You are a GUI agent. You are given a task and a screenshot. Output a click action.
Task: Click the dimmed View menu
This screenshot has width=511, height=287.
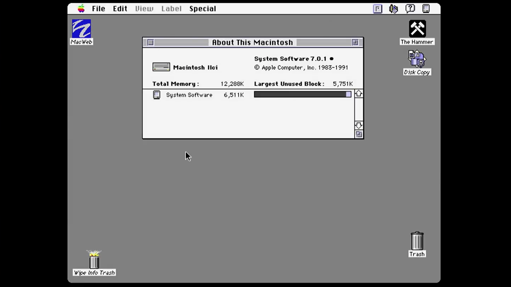[144, 9]
